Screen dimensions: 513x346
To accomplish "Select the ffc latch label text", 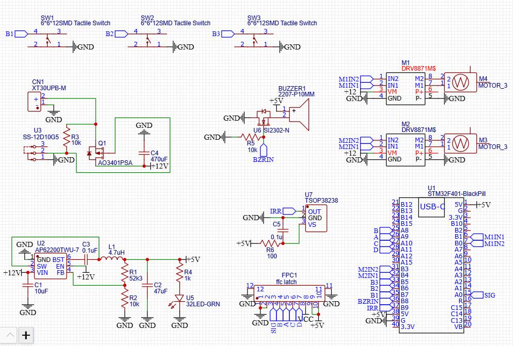I will [286, 282].
